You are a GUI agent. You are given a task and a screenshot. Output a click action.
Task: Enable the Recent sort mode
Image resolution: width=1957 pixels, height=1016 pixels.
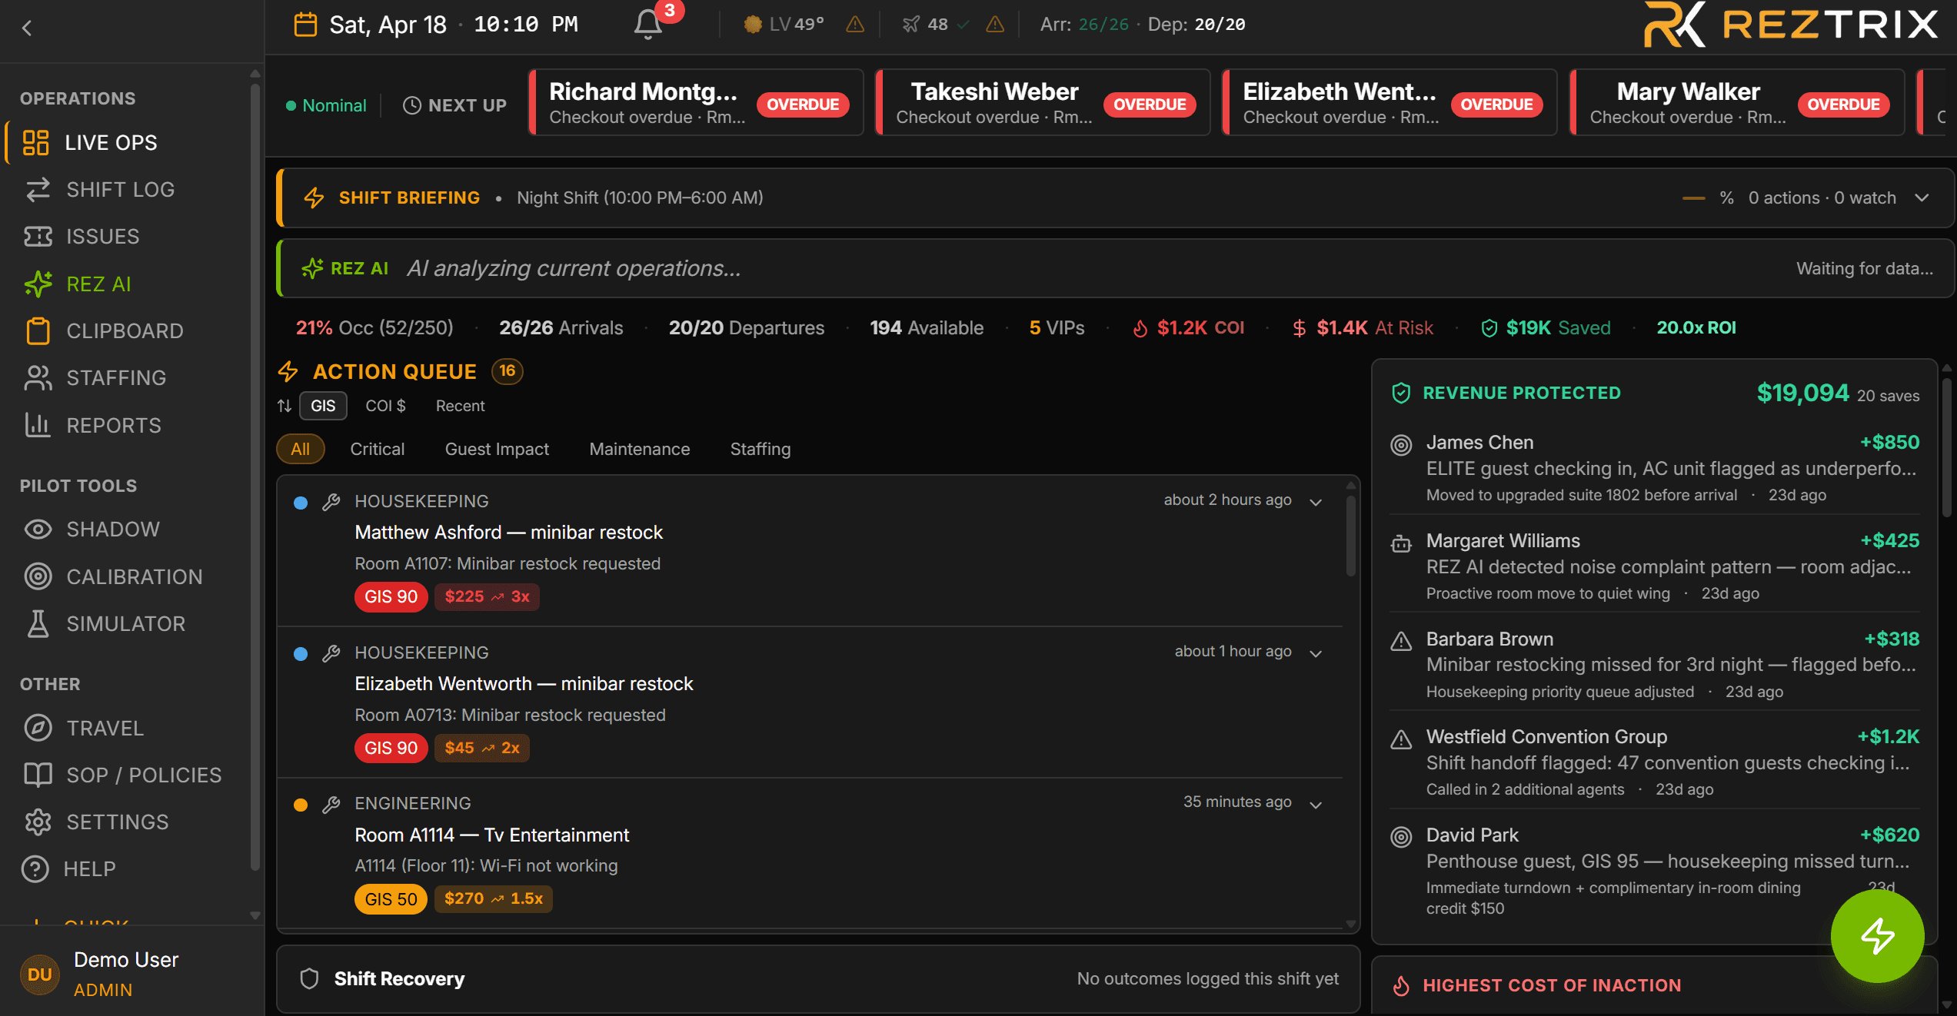(x=460, y=406)
